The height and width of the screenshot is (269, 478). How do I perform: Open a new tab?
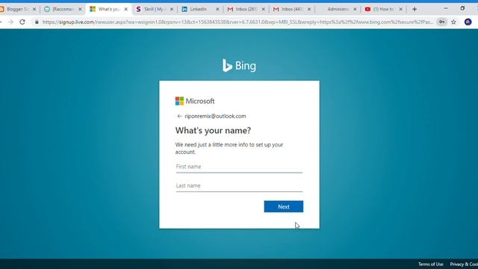[x=415, y=9]
